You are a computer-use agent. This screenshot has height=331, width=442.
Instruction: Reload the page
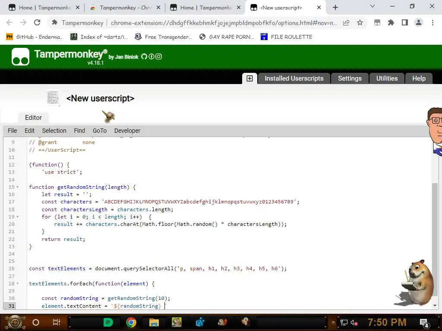click(x=37, y=22)
